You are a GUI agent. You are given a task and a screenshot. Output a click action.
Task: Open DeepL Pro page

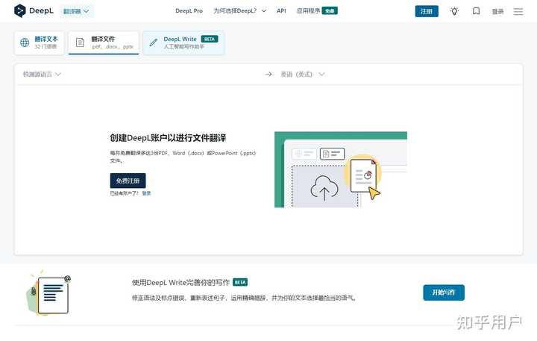point(189,11)
